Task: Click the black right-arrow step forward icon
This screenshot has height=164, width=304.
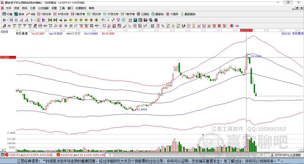Action: tap(66, 20)
